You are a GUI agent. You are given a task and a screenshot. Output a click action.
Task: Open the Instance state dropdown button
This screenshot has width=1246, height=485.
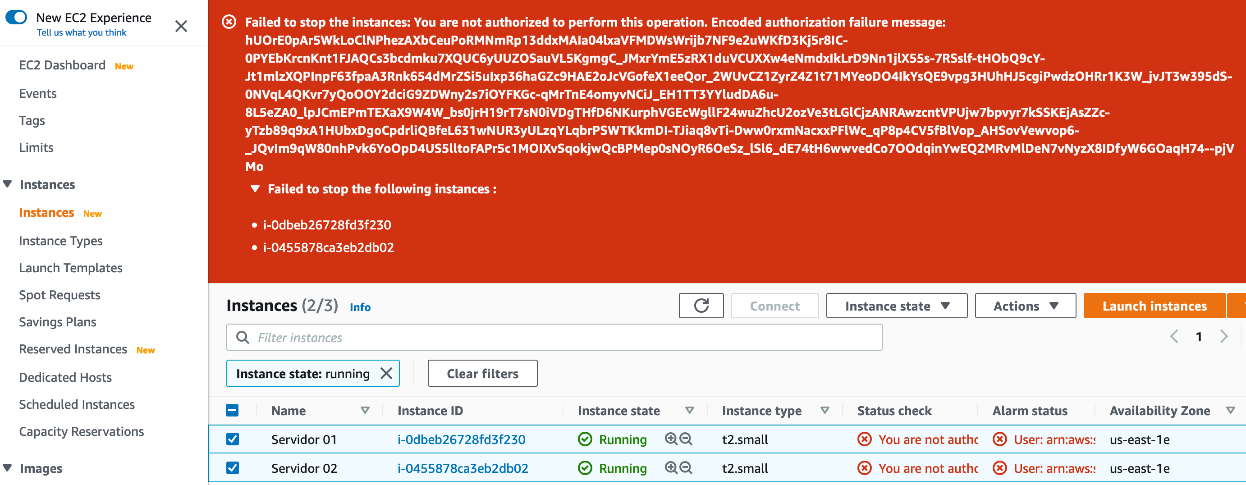tap(896, 306)
